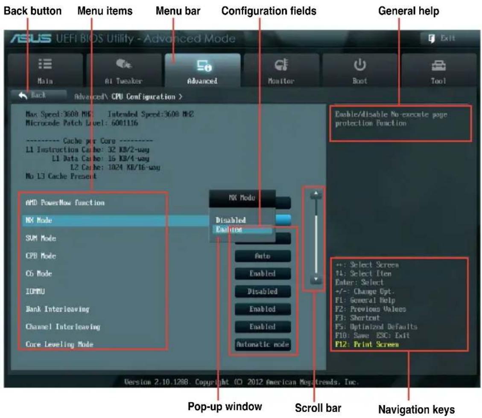Click the Exit door icon
The width and height of the screenshot is (482, 418).
tap(432, 38)
